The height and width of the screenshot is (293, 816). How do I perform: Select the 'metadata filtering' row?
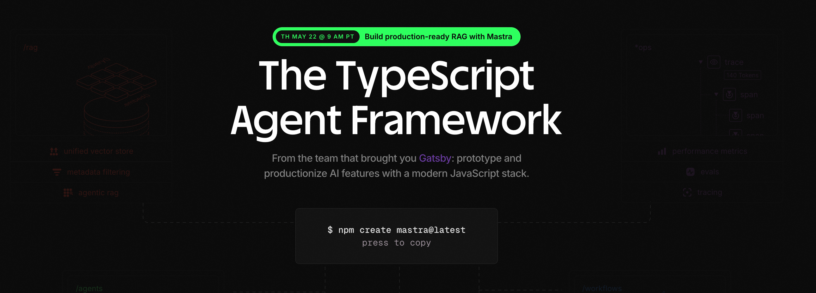pyautogui.click(x=91, y=172)
